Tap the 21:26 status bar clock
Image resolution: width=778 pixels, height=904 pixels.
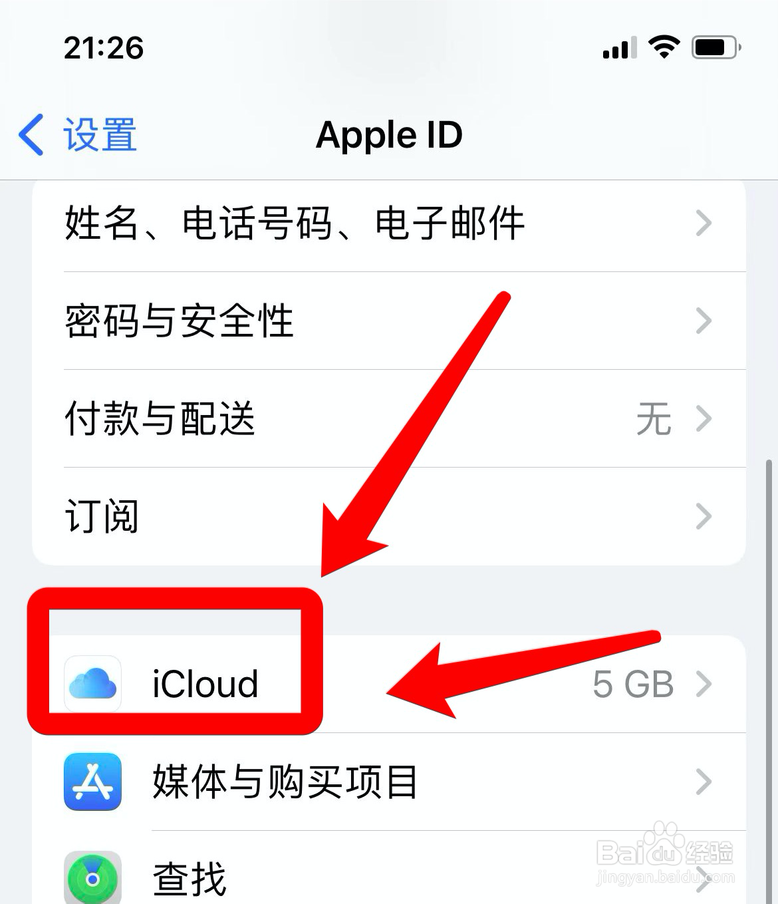(104, 48)
